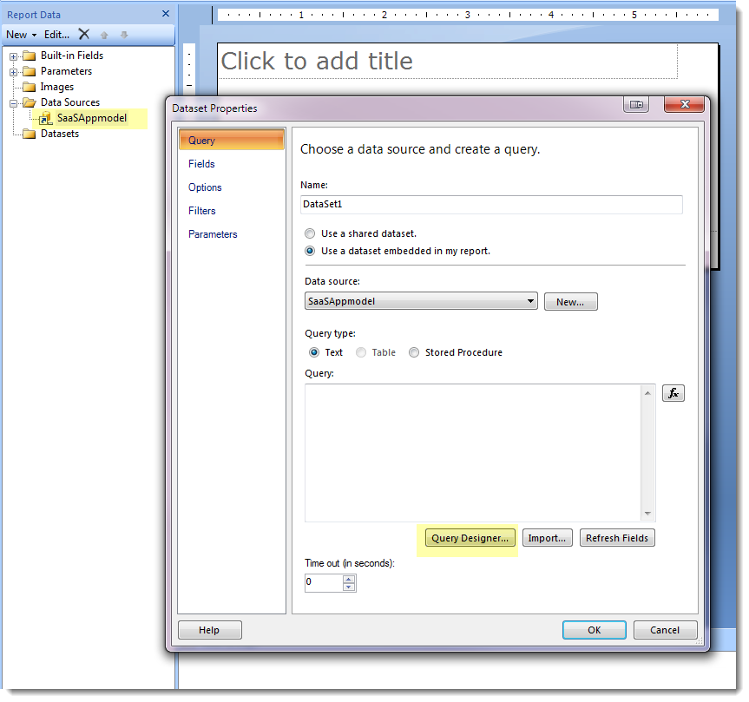The width and height of the screenshot is (749, 702).
Task: Open the Data source dropdown
Action: pyautogui.click(x=531, y=301)
